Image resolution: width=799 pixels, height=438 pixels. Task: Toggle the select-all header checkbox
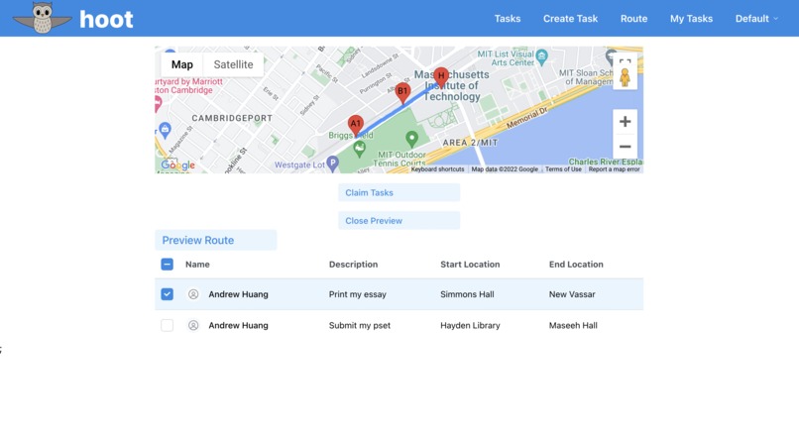tap(168, 265)
